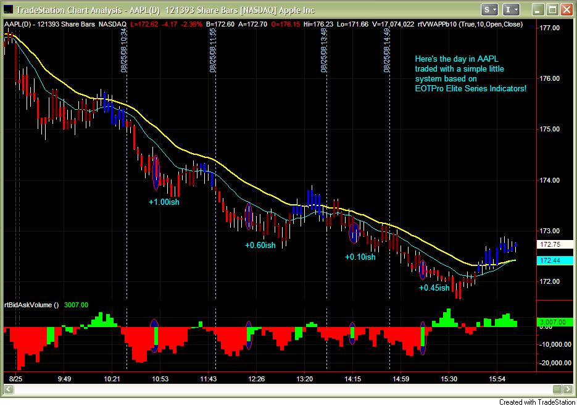
Task: Click the '8/25' date label on time axis
Action: [16, 379]
